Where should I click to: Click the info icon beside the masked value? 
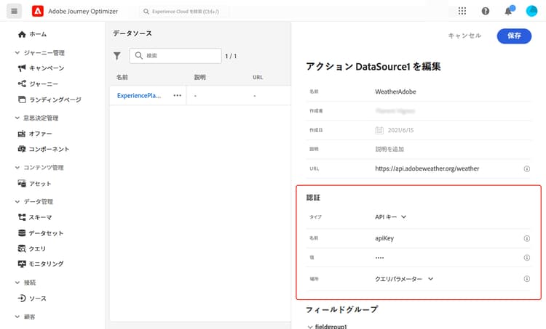[x=527, y=258]
